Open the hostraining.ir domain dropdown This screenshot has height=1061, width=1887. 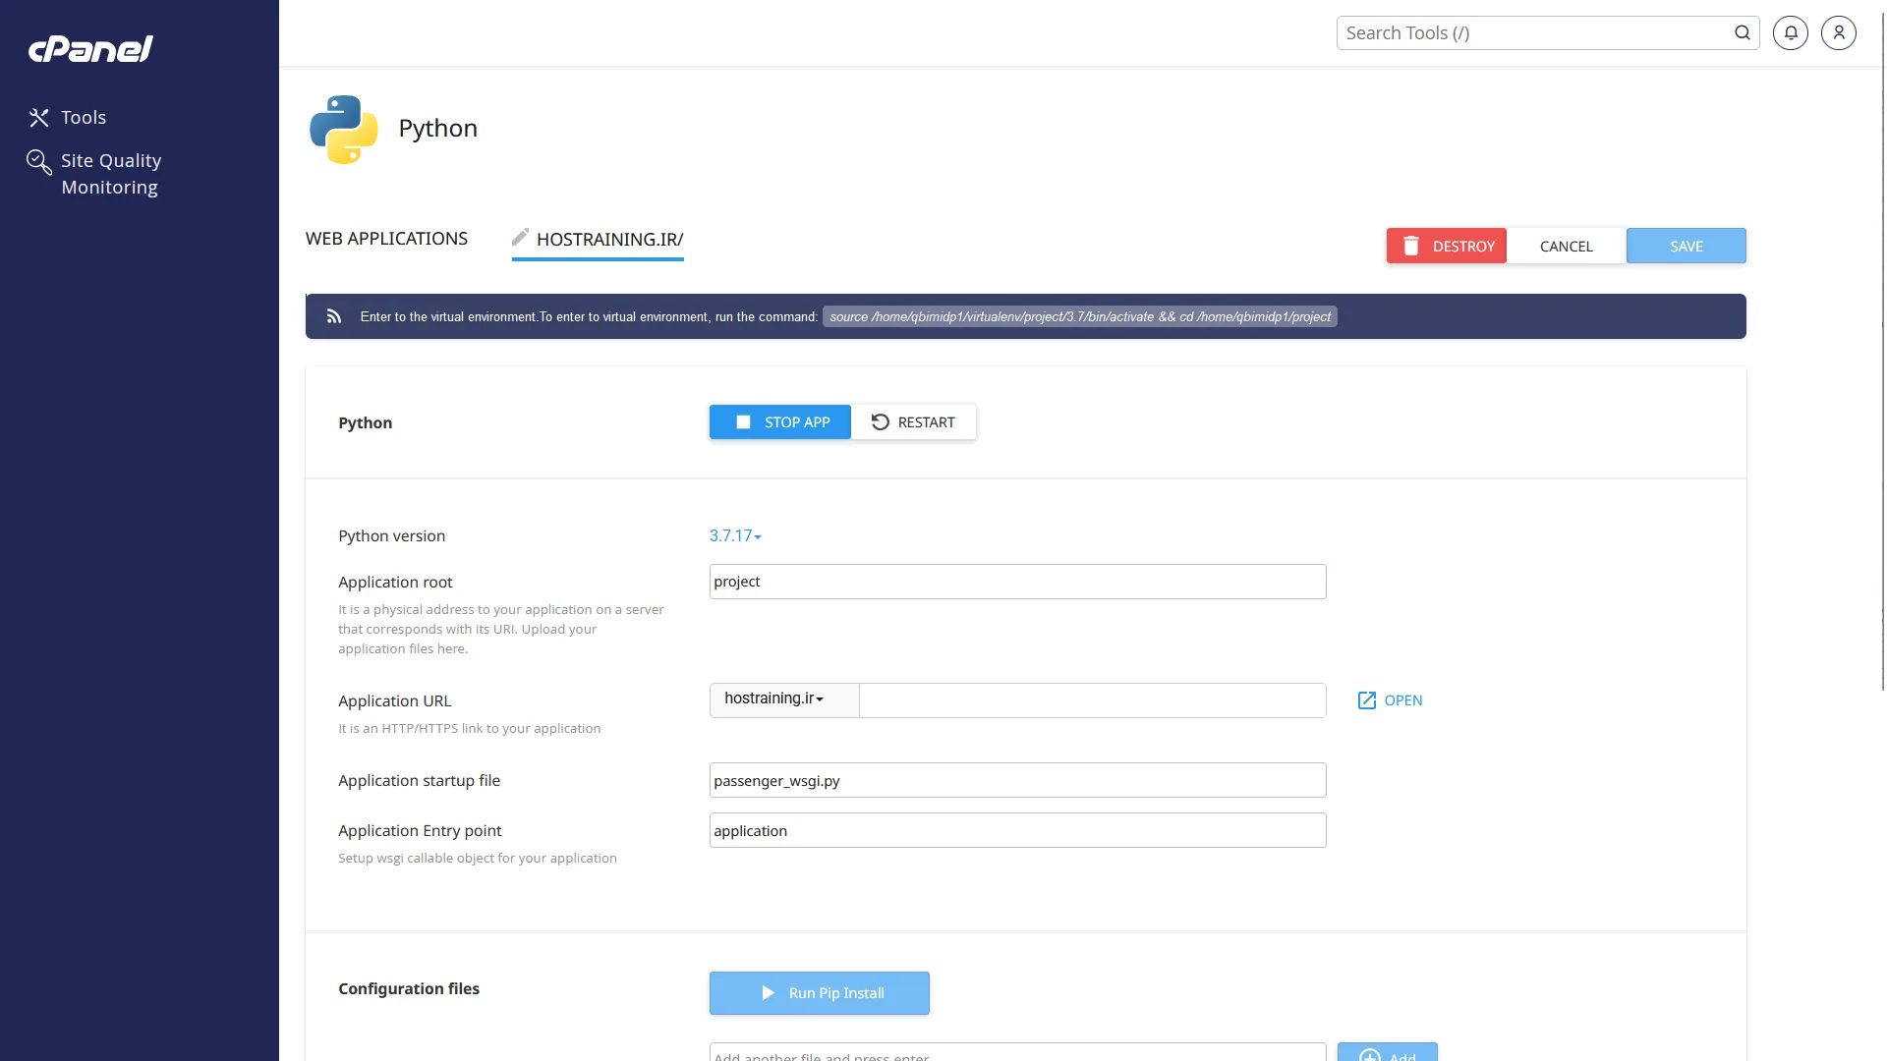tap(784, 699)
